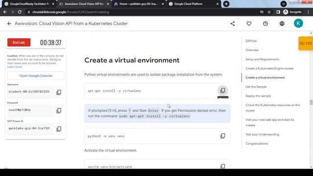Click browser forward navigation arrow

(x=12, y=12)
